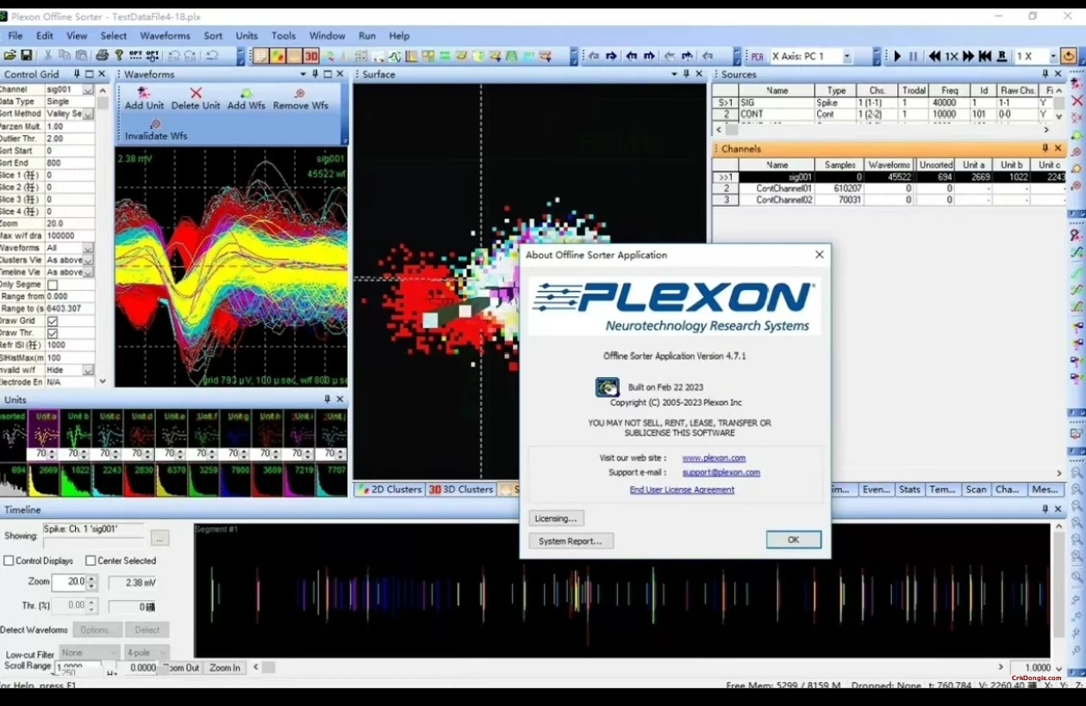Click the PCA toolbar icon
This screenshot has width=1086, height=706.
pyautogui.click(x=756, y=56)
